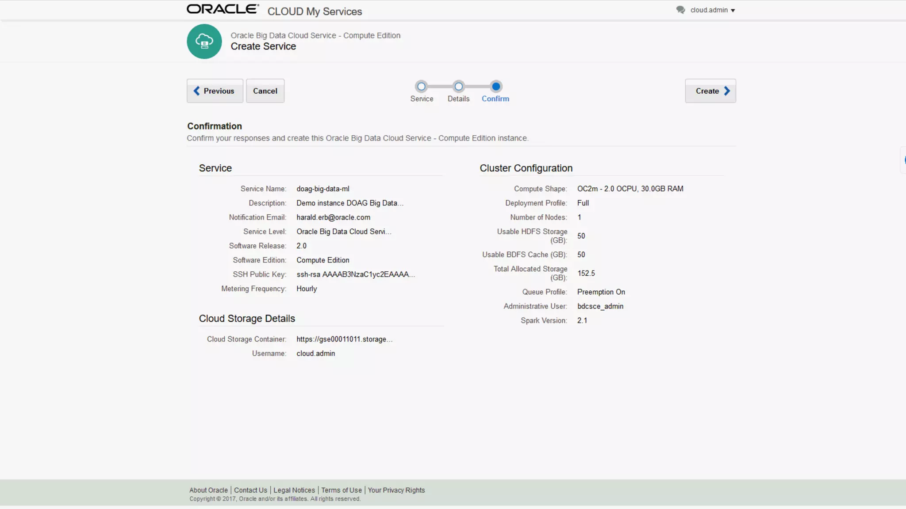
Task: Click the CLOUD My Services title
Action: point(315,11)
